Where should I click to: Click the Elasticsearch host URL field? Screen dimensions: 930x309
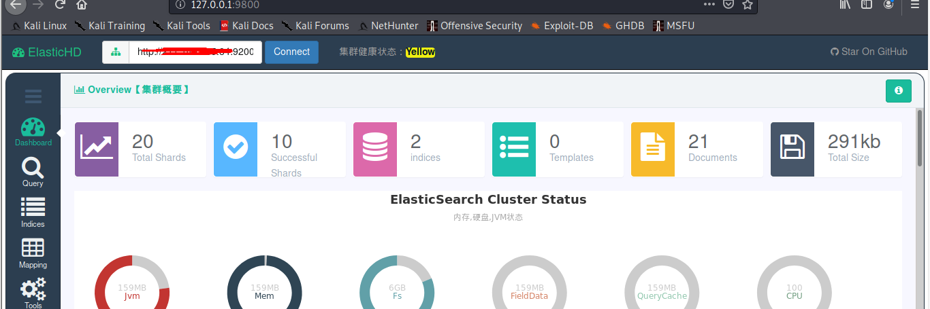click(x=195, y=52)
